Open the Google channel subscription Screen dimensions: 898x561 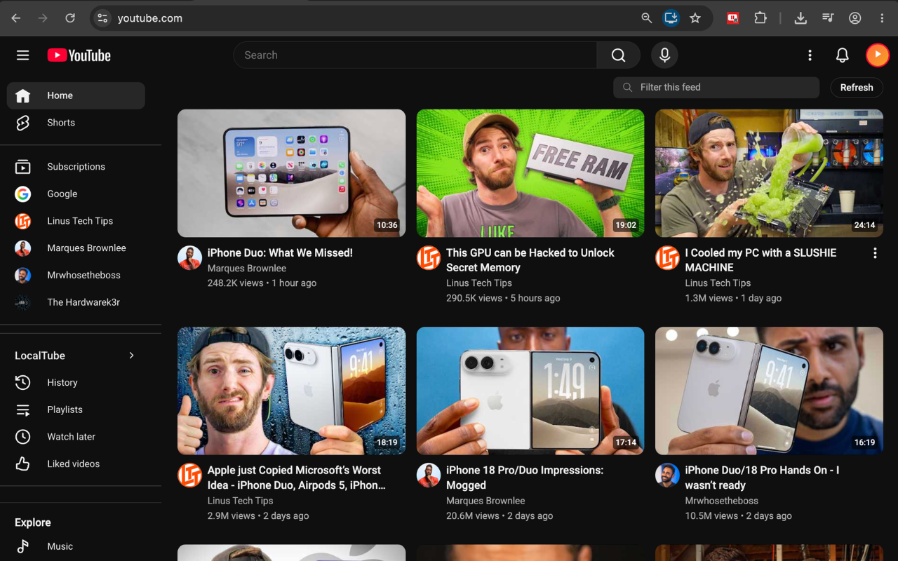point(76,194)
